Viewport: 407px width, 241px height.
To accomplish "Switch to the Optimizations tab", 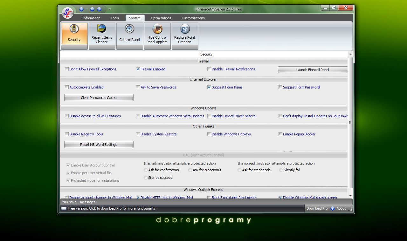I will (x=161, y=18).
